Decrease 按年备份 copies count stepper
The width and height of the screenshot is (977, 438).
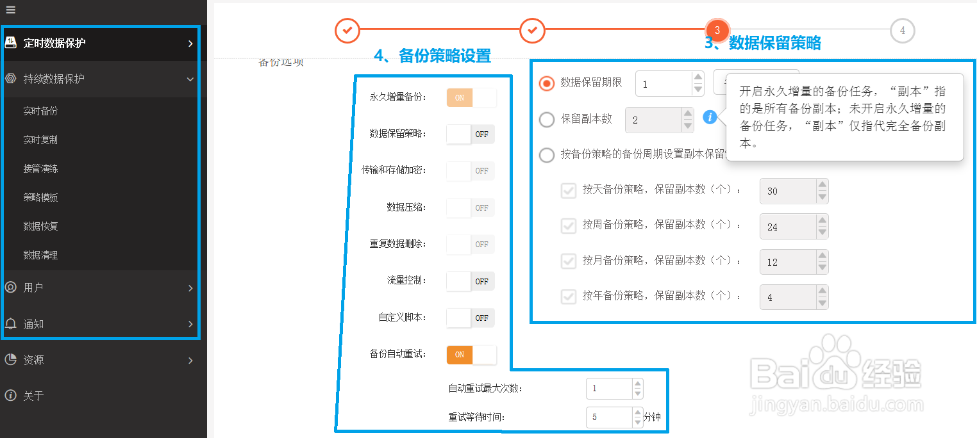pos(823,304)
